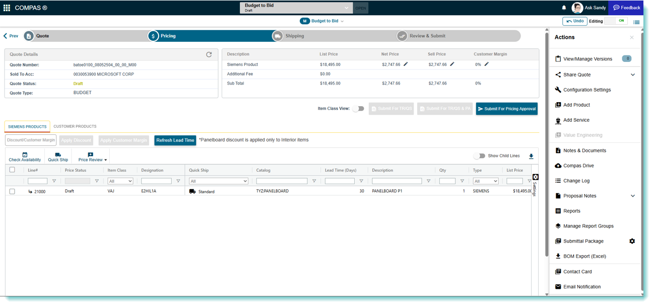Select the line 21000 row checkbox
The width and height of the screenshot is (653, 306).
(12, 191)
